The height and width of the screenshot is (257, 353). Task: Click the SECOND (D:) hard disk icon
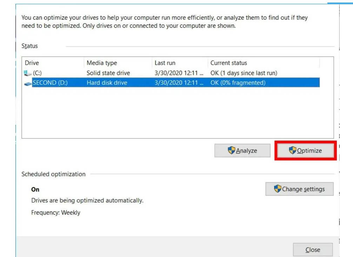[28, 83]
